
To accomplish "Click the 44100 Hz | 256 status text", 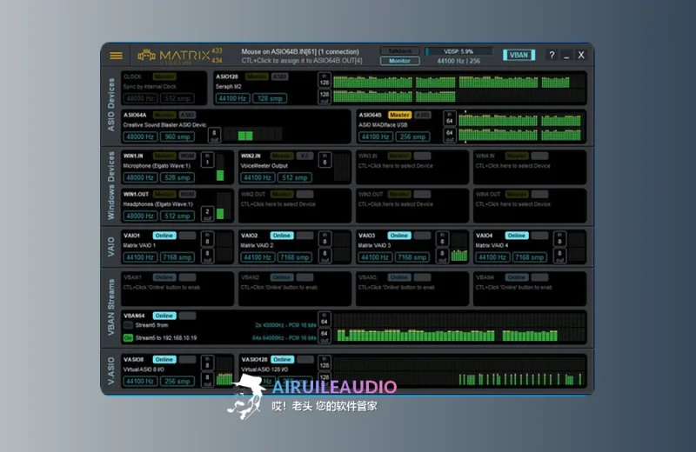I will [458, 61].
